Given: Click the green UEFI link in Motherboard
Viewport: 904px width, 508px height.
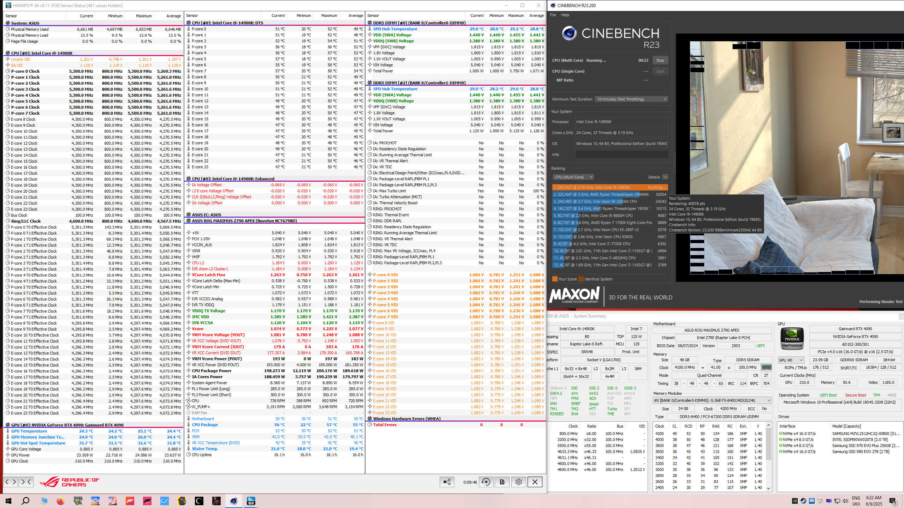Looking at the screenshot, I should point(760,346).
